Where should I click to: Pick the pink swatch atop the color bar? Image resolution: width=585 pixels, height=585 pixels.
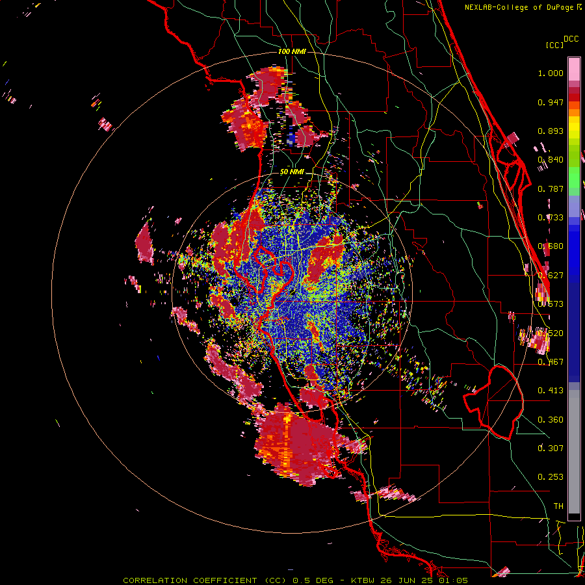click(x=574, y=69)
